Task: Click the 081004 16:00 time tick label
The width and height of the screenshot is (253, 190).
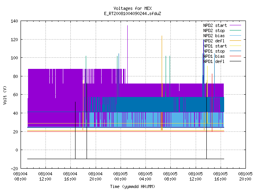Action: click(x=70, y=177)
